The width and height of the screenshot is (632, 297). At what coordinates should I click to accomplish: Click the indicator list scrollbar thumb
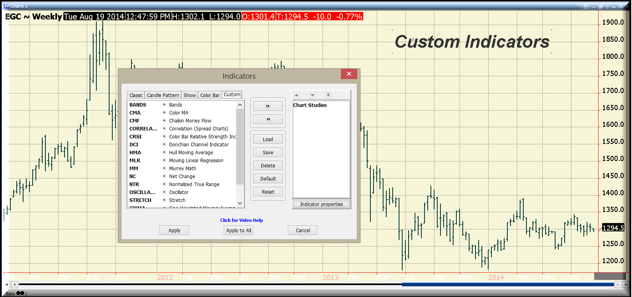click(240, 146)
